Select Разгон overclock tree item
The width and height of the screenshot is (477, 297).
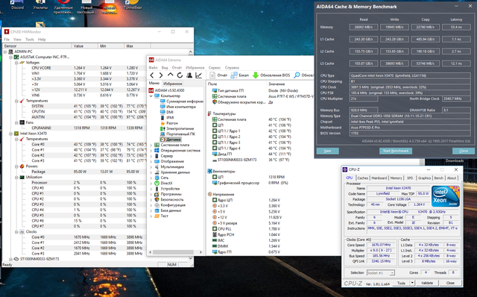(169, 123)
